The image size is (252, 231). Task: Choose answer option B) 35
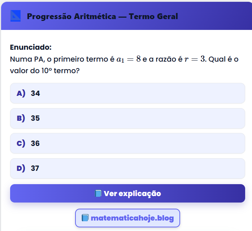click(x=127, y=118)
